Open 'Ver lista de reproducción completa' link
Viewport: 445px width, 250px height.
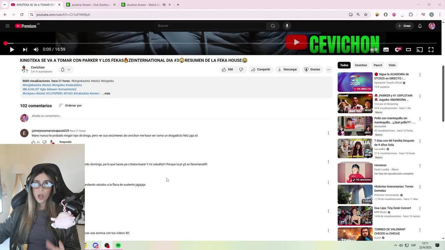tap(394, 174)
